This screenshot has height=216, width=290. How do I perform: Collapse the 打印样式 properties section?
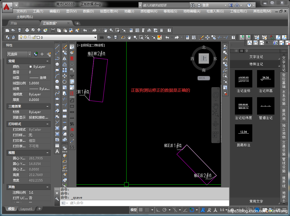[x=47, y=124]
